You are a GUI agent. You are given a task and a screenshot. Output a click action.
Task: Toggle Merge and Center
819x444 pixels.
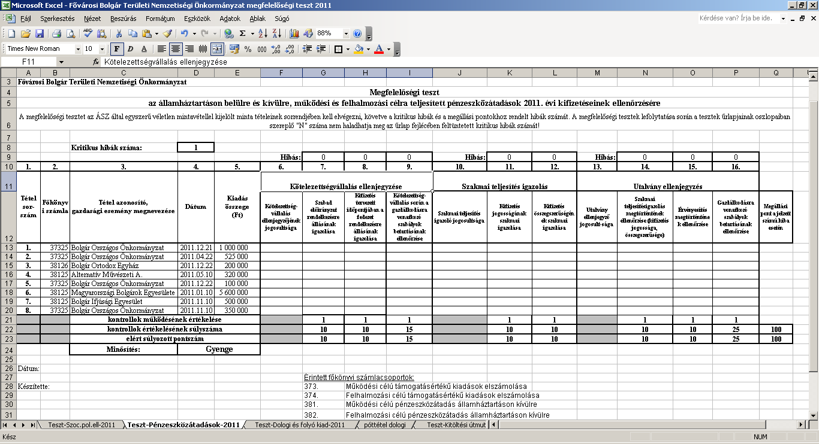(216, 49)
